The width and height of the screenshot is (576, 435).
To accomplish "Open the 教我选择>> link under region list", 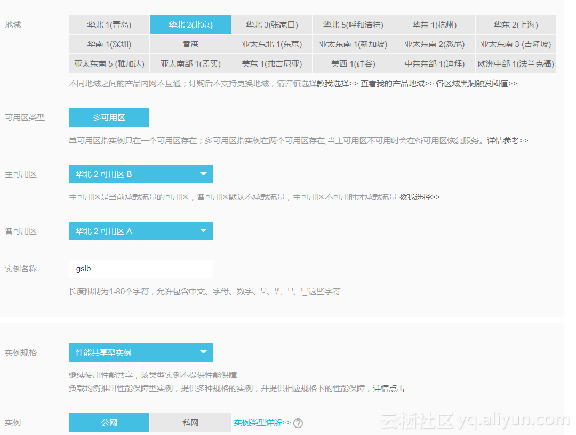I will tap(337, 84).
